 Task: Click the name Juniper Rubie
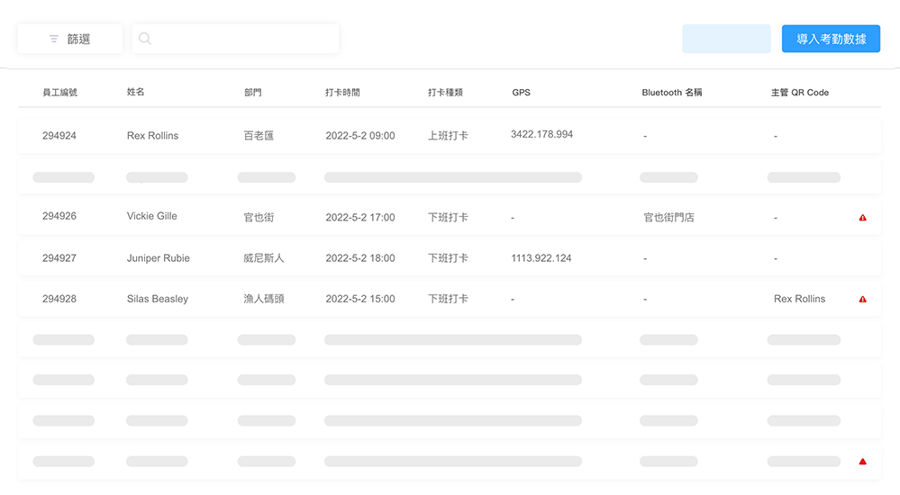point(159,258)
